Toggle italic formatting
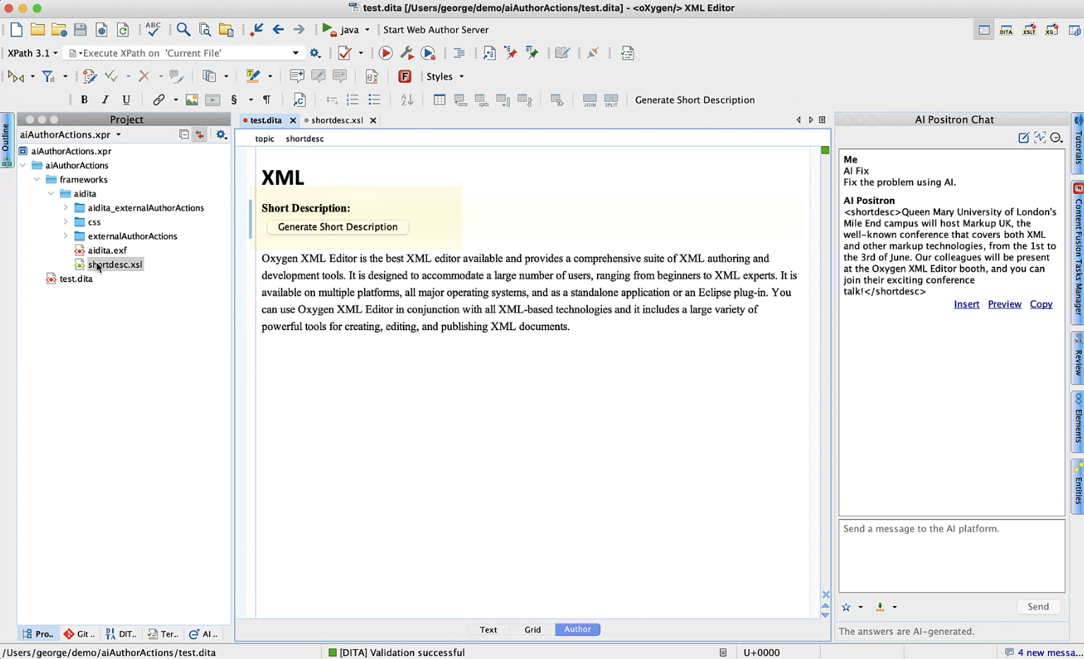 click(x=105, y=99)
